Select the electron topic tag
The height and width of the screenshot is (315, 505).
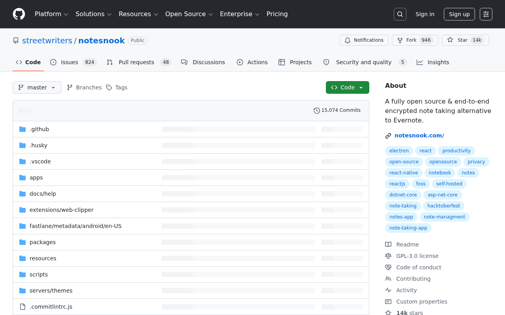[399, 151]
